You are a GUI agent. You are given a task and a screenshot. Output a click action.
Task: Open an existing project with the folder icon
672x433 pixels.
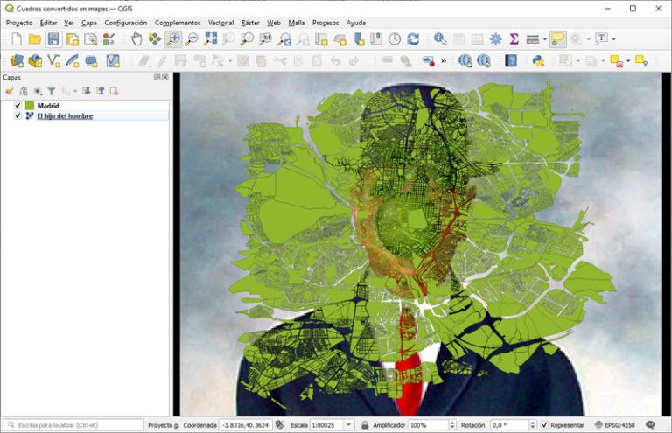(x=35, y=39)
